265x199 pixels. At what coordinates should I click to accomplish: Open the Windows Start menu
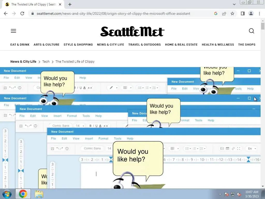[7, 194]
